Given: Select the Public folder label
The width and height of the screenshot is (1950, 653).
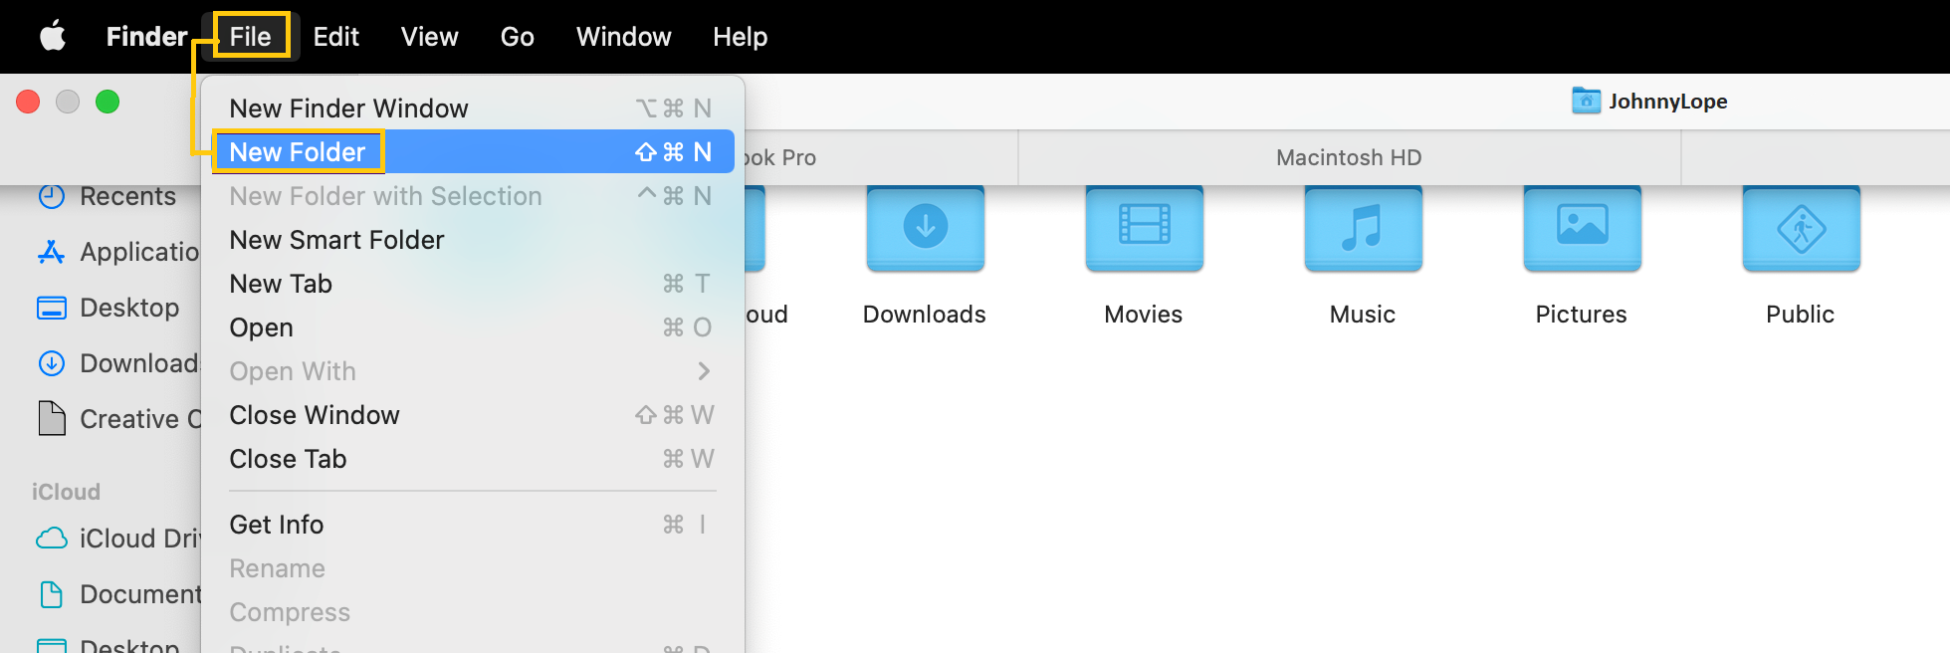Looking at the screenshot, I should pos(1801,315).
